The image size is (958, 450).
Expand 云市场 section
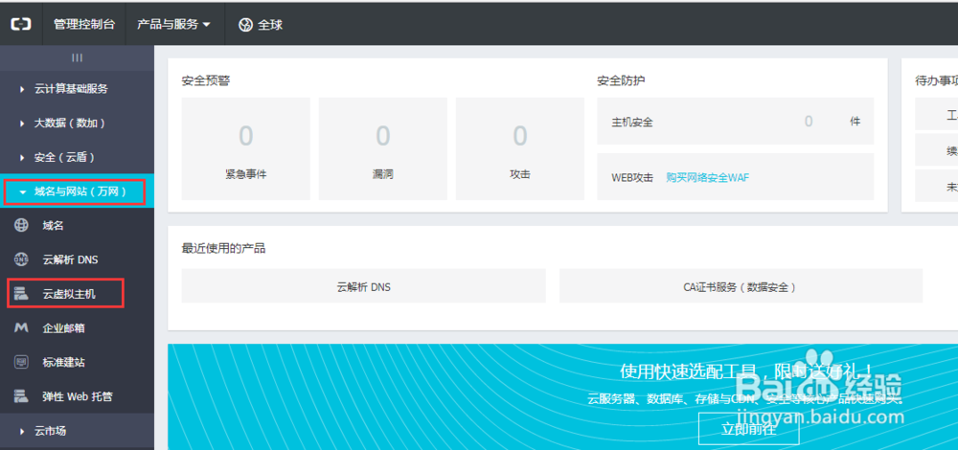click(x=77, y=431)
